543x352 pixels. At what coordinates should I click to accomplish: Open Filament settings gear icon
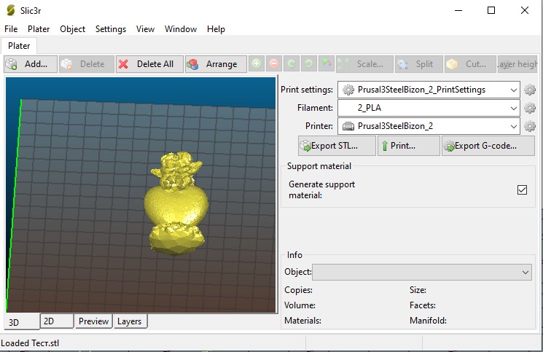coord(531,108)
